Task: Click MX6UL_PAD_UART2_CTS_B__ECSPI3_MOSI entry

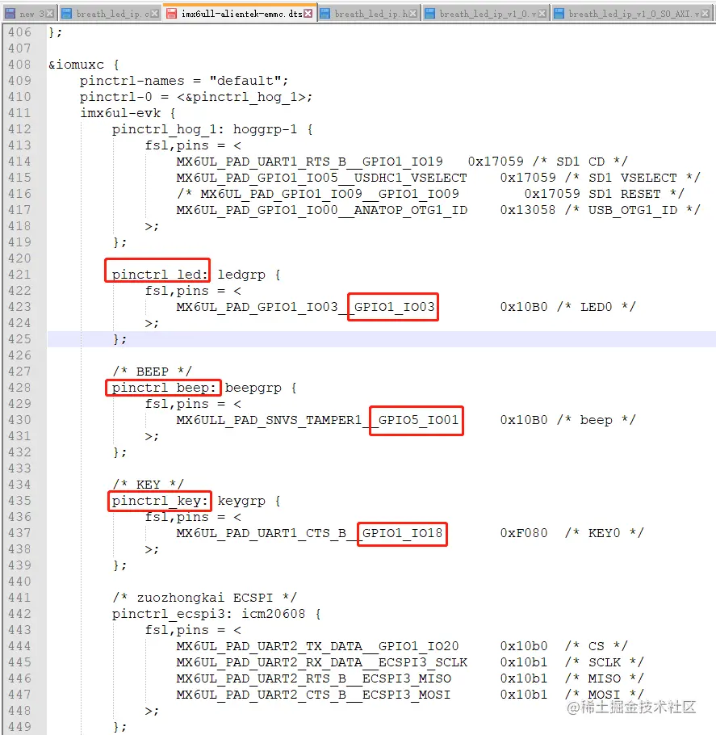Action: click(x=314, y=695)
